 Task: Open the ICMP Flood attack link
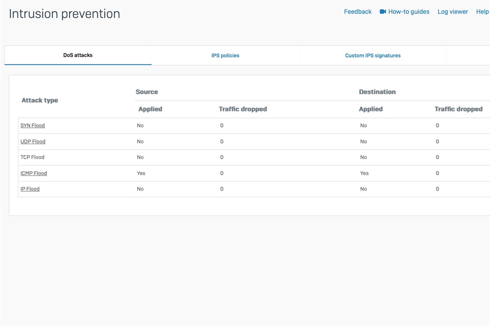pos(34,173)
